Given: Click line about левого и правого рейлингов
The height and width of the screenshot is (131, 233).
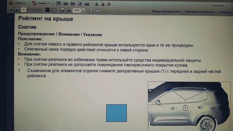Looking at the screenshot, I should click(x=109, y=45).
